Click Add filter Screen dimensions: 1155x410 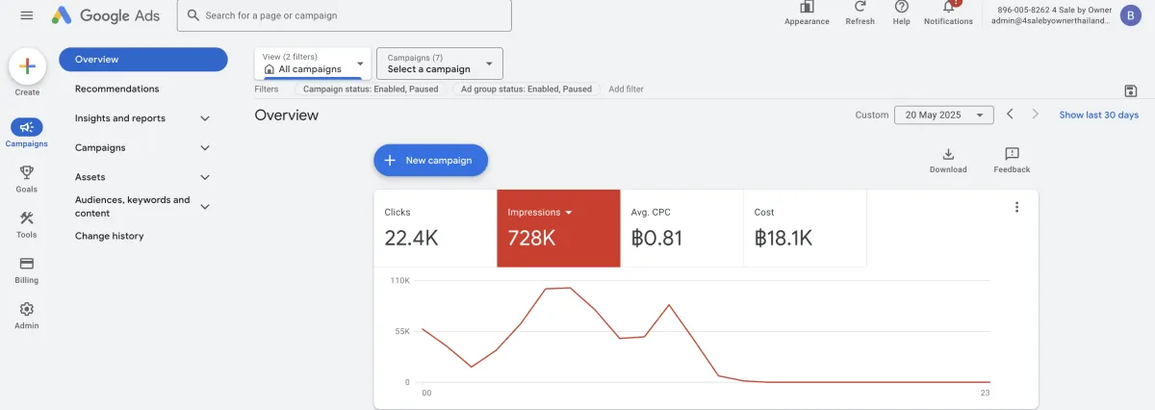pos(626,89)
